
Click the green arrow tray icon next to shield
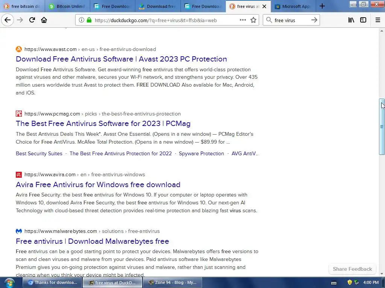(356, 283)
